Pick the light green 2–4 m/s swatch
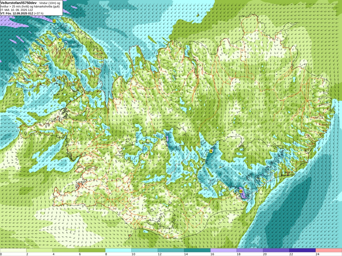 (x=39, y=250)
